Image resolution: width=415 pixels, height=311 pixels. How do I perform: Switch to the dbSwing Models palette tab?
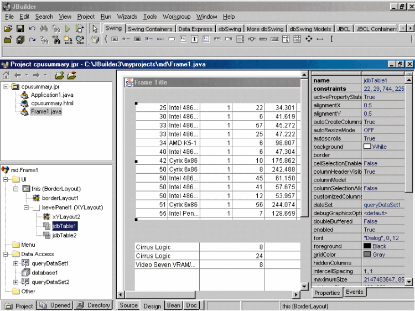(x=310, y=29)
